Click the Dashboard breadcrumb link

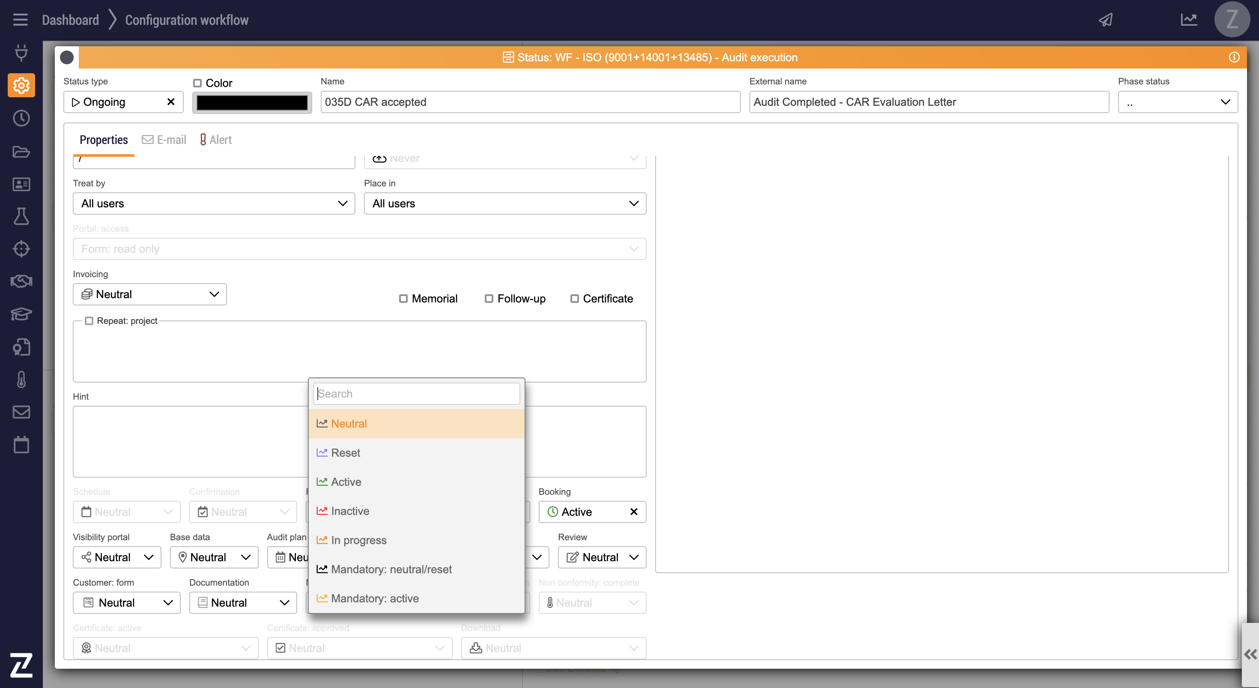coord(70,20)
